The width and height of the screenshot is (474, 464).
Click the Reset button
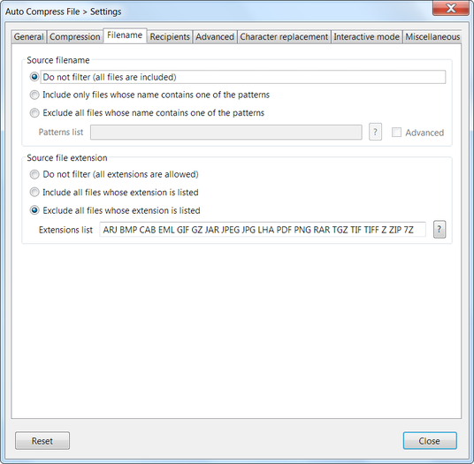[x=42, y=441]
